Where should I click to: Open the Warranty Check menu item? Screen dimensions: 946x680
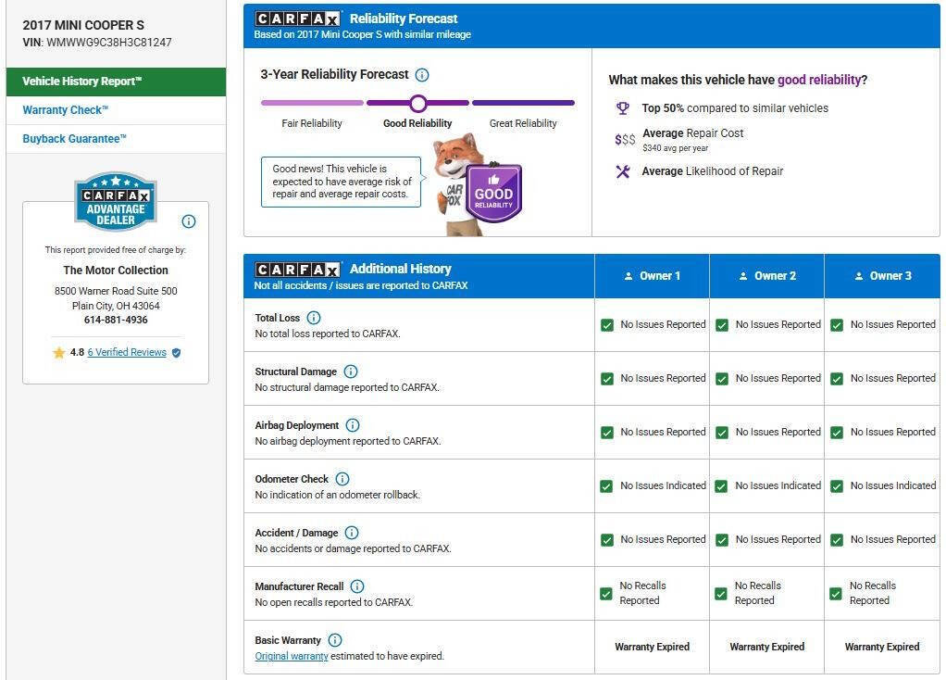(x=66, y=110)
